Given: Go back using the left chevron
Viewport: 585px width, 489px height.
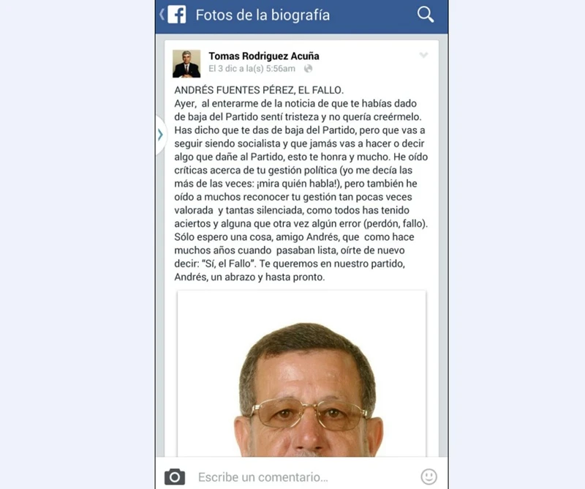Looking at the screenshot, I should tap(162, 15).
